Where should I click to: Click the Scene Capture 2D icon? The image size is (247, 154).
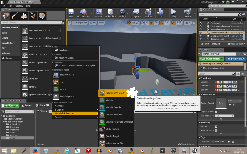coord(25,62)
